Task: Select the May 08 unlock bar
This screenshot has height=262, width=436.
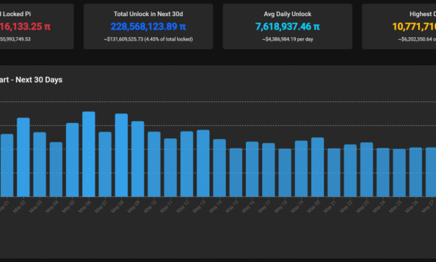Action: [x=121, y=156]
